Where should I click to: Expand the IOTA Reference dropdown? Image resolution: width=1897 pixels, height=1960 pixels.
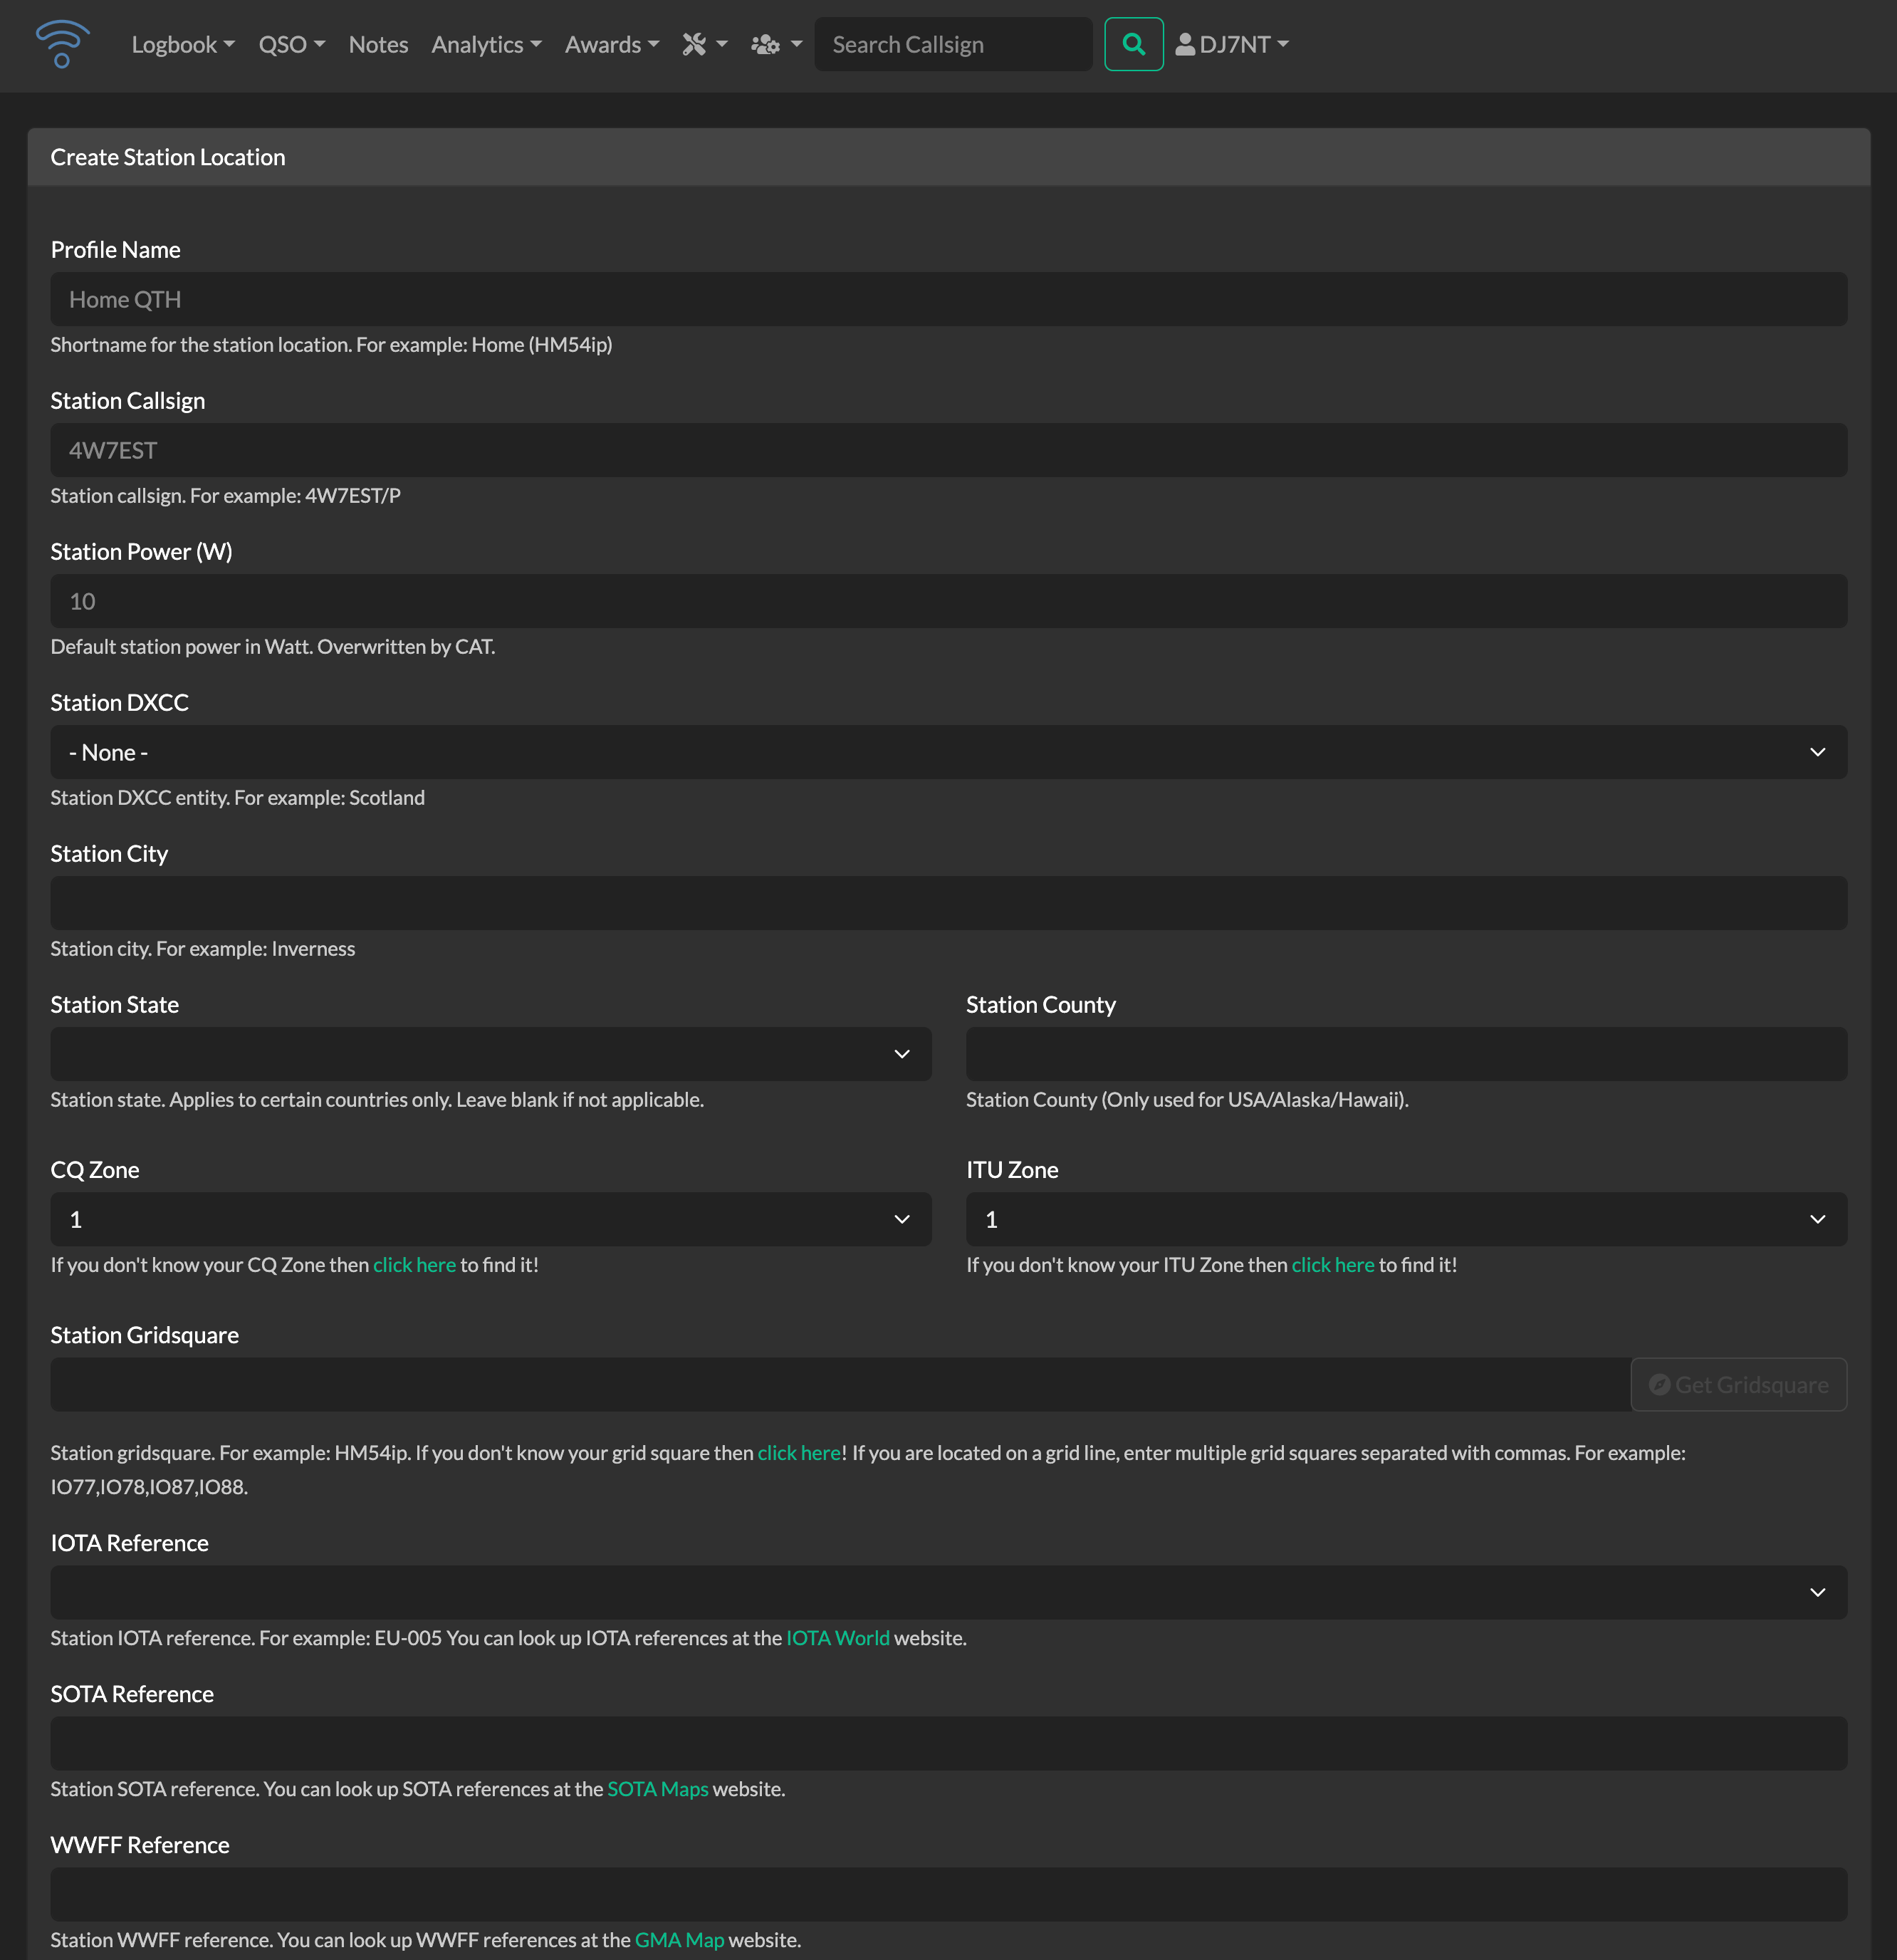click(948, 1592)
